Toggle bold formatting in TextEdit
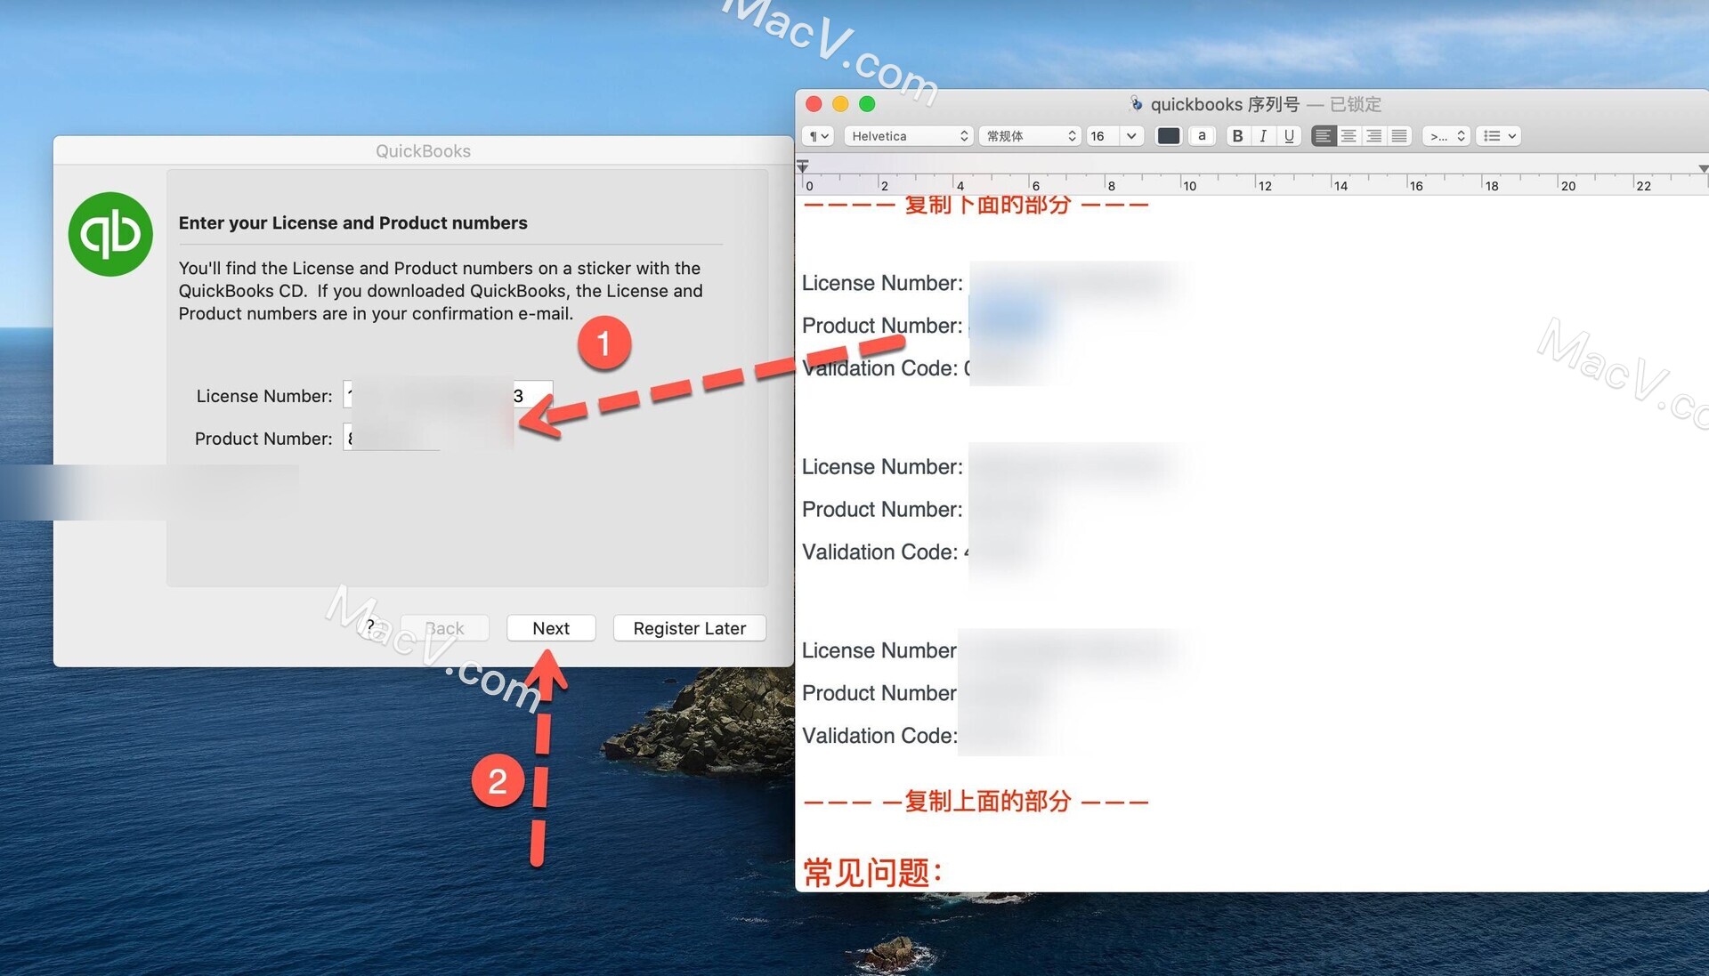The height and width of the screenshot is (976, 1709). 1237,136
